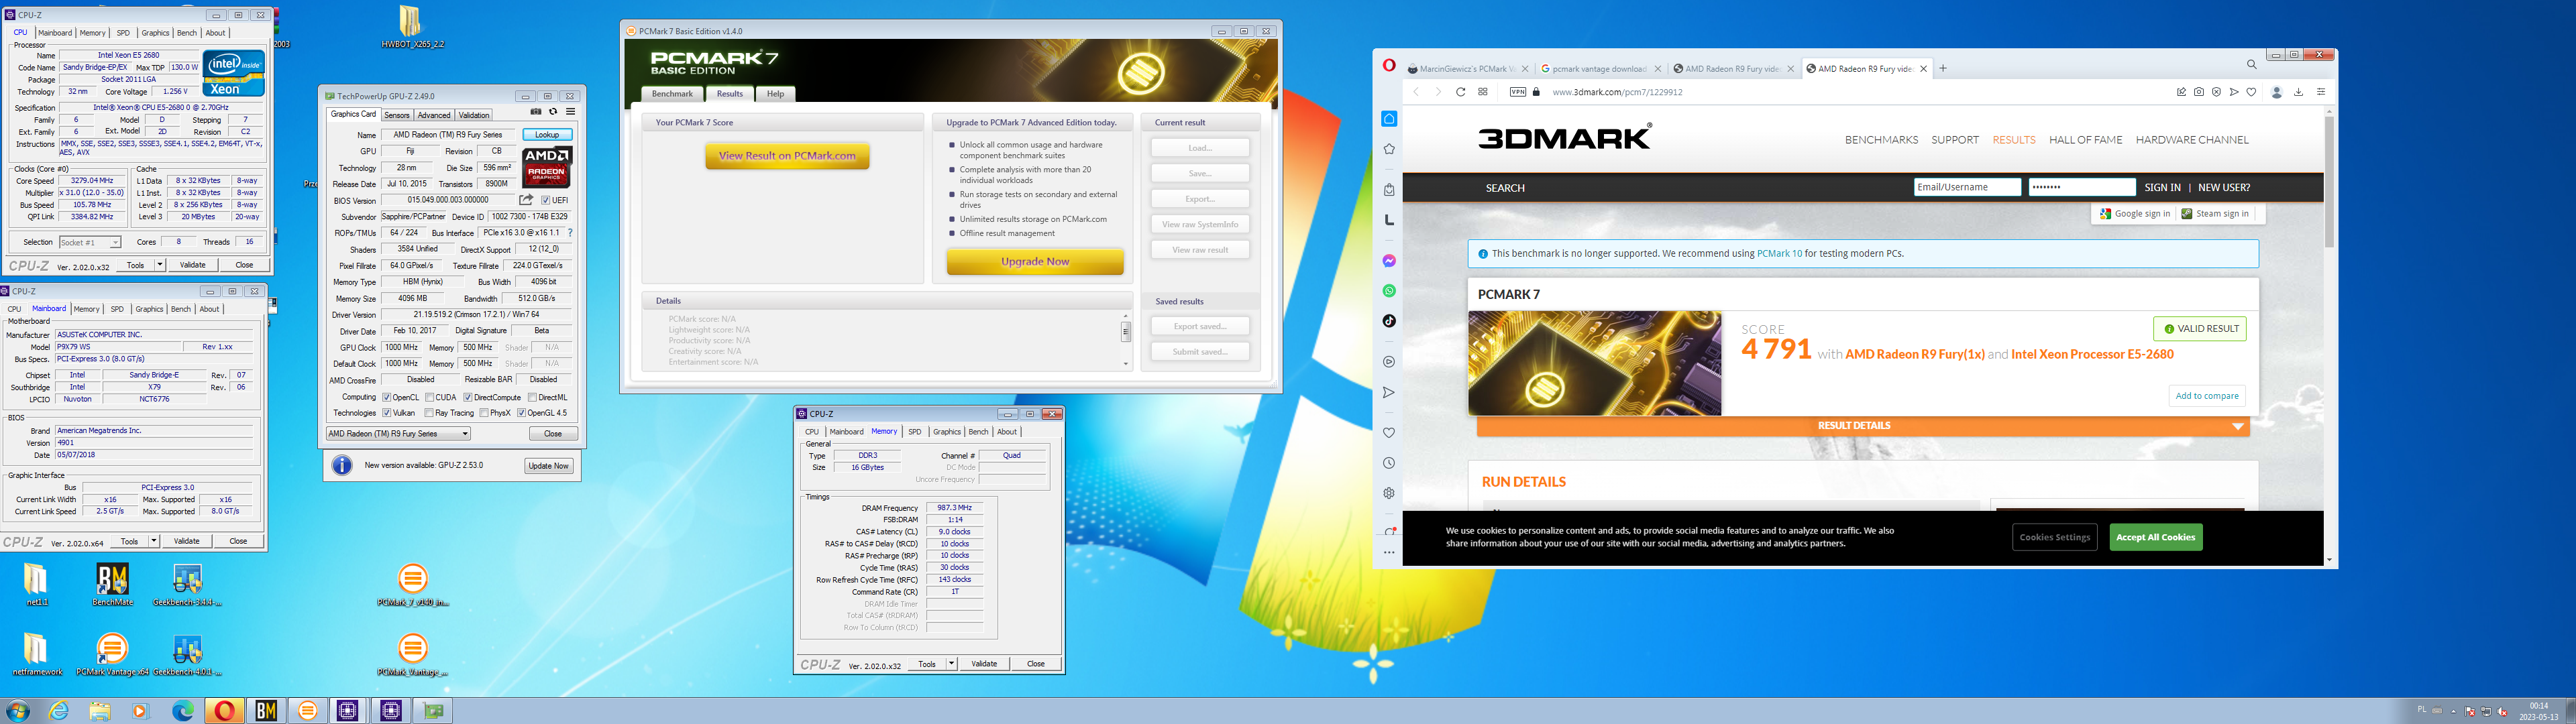
Task: Open Opera Speed Dial grid icon
Action: (1483, 92)
